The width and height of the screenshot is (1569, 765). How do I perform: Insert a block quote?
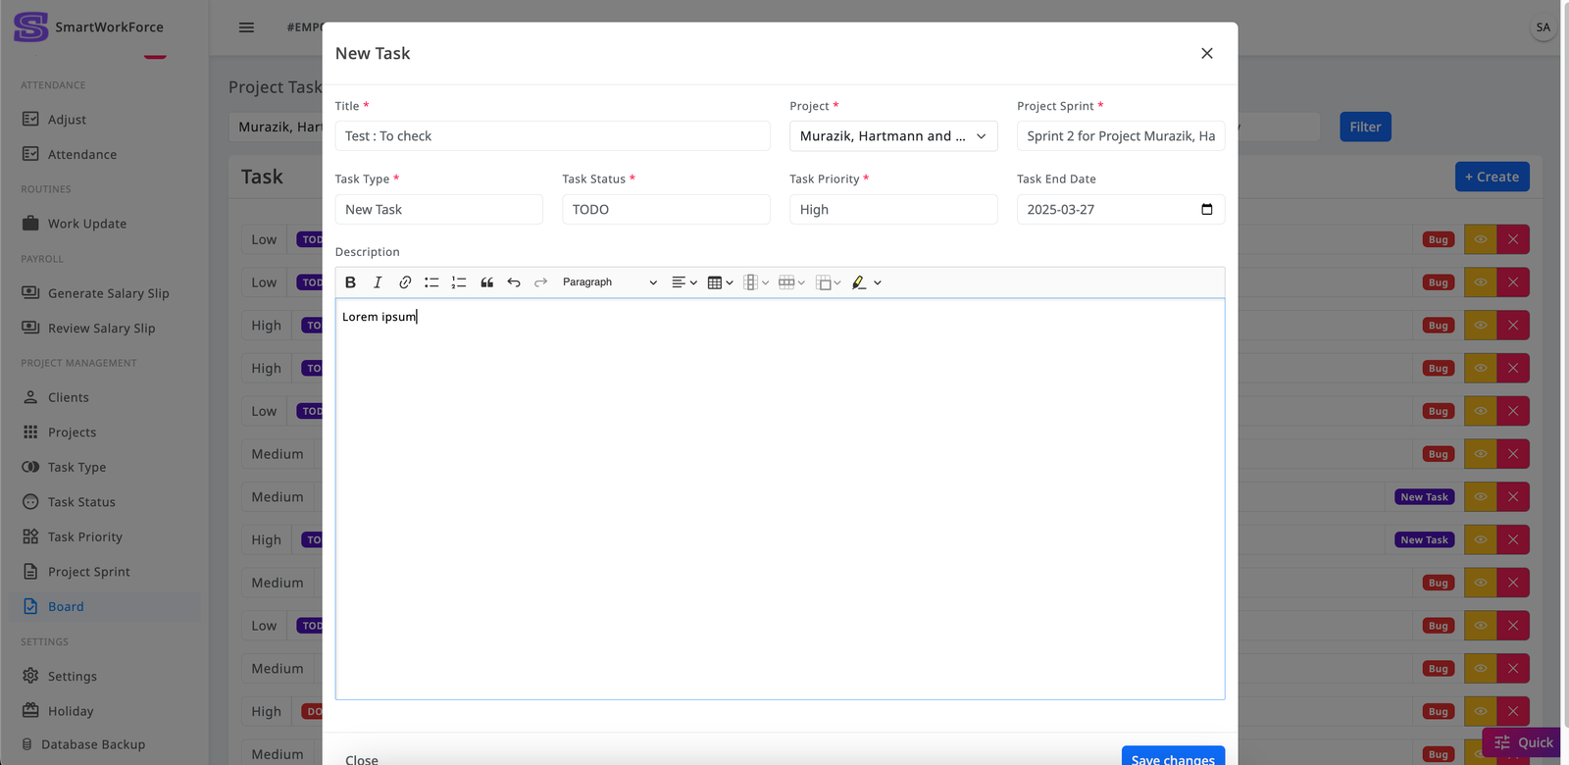tap(486, 282)
